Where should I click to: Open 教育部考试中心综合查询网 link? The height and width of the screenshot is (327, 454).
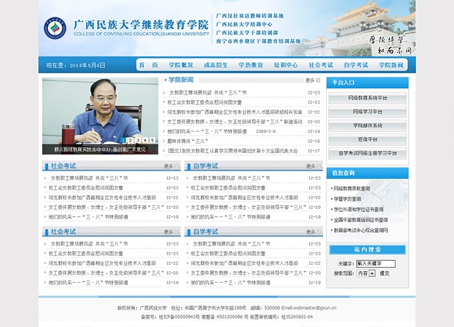tap(361, 230)
